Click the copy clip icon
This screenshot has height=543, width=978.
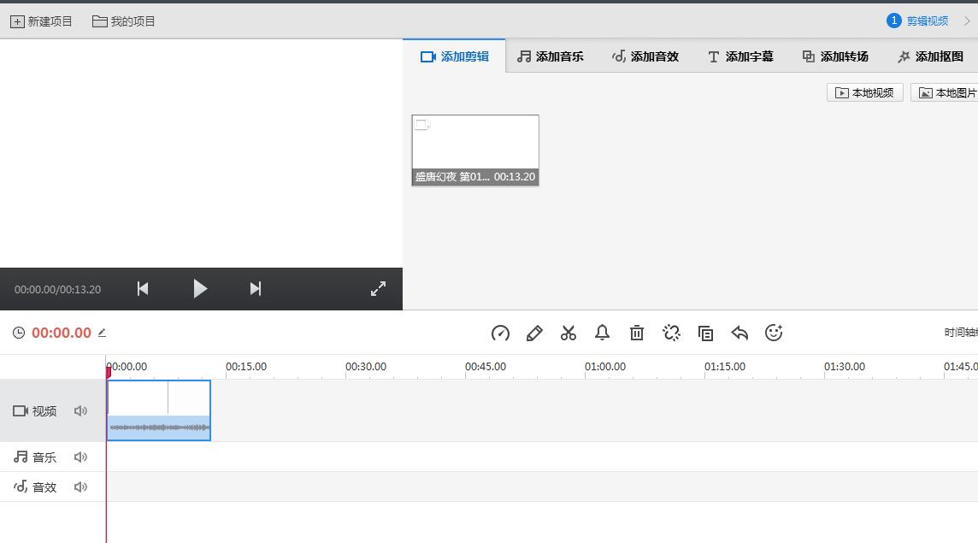[x=705, y=333]
